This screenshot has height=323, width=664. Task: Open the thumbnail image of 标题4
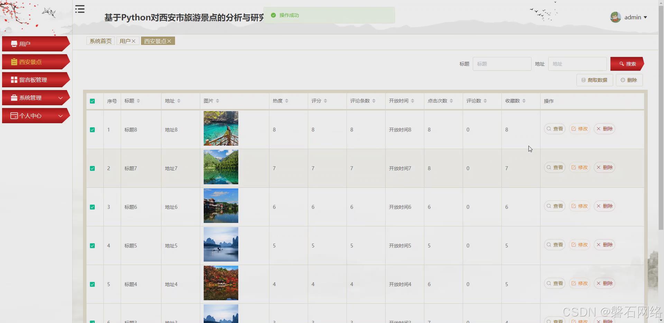point(221,283)
